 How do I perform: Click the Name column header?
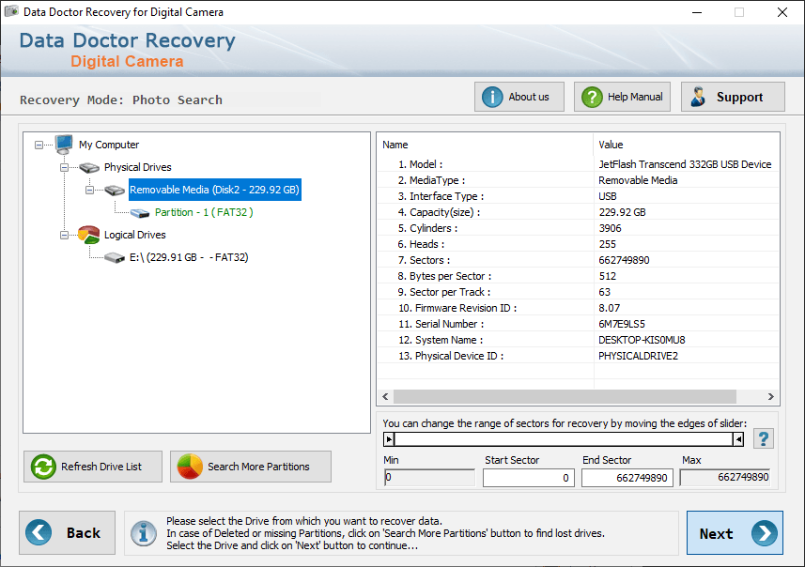[485, 145]
